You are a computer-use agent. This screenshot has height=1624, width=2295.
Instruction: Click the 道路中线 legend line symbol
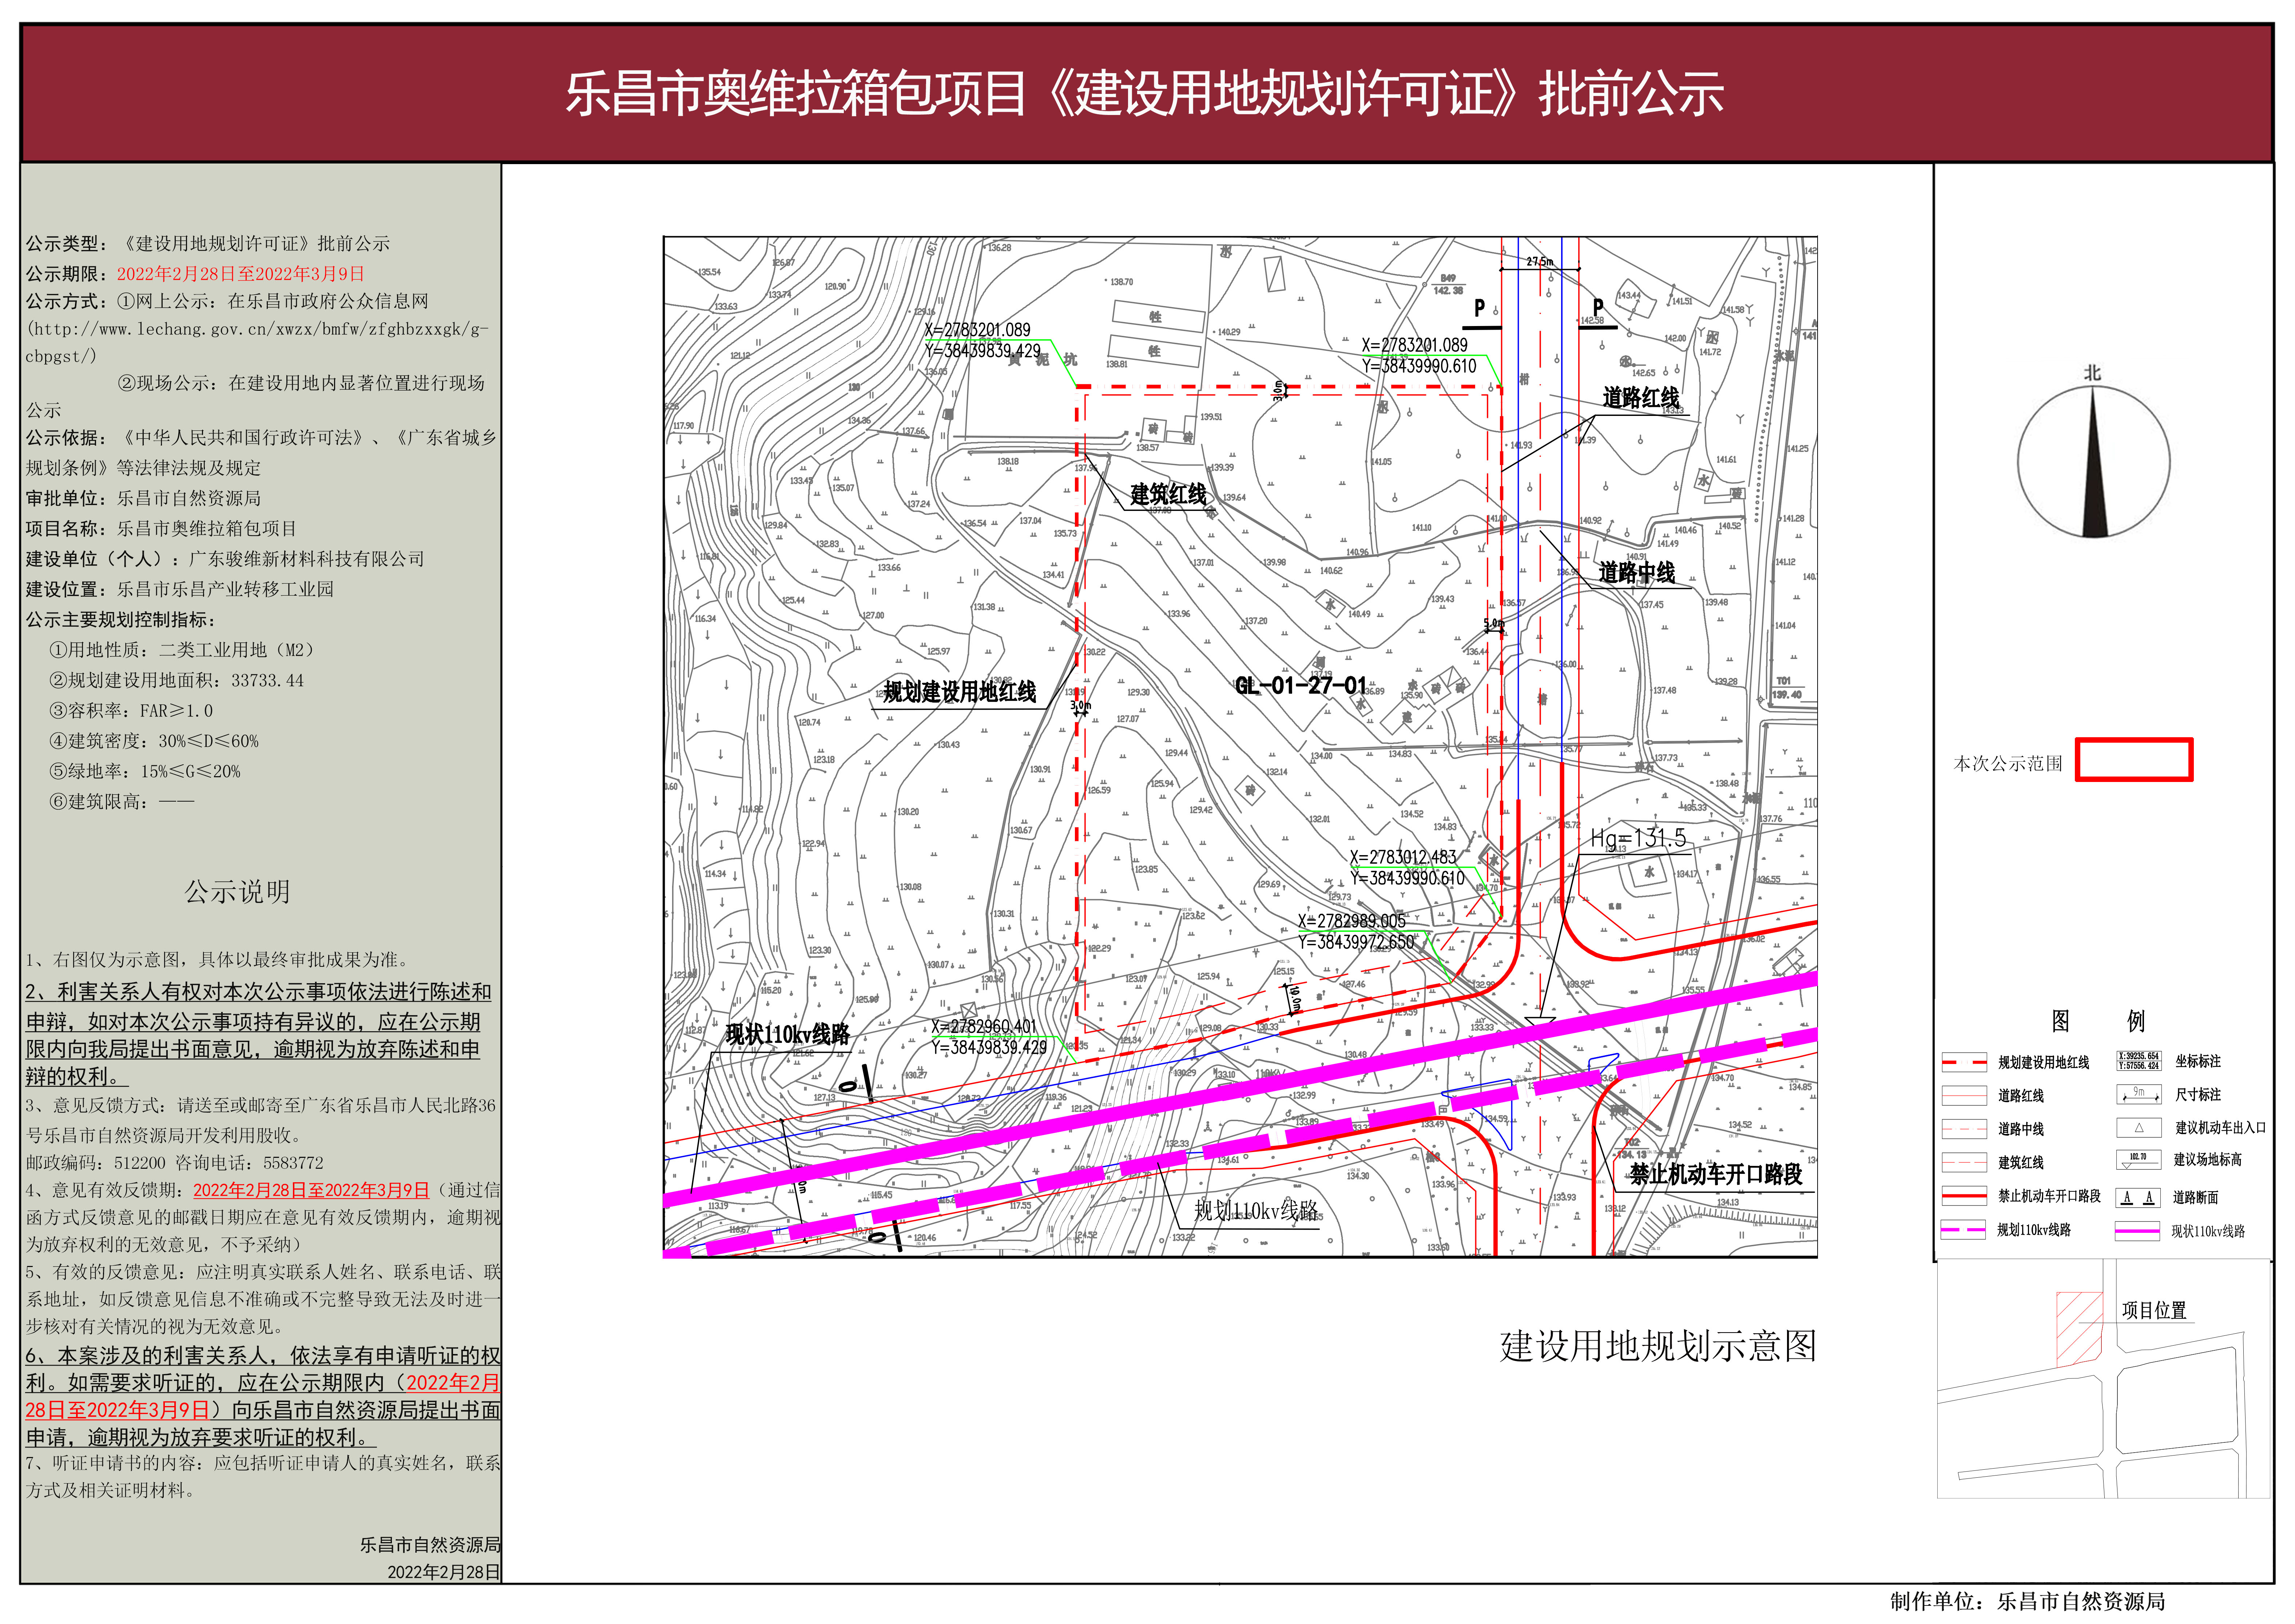pos(1964,1129)
